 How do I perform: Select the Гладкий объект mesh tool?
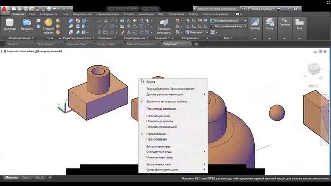pos(49,26)
